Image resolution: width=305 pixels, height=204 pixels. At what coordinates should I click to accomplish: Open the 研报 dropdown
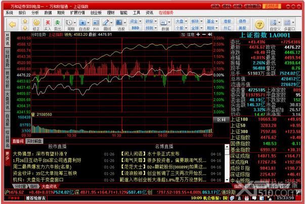pyautogui.click(x=151, y=21)
